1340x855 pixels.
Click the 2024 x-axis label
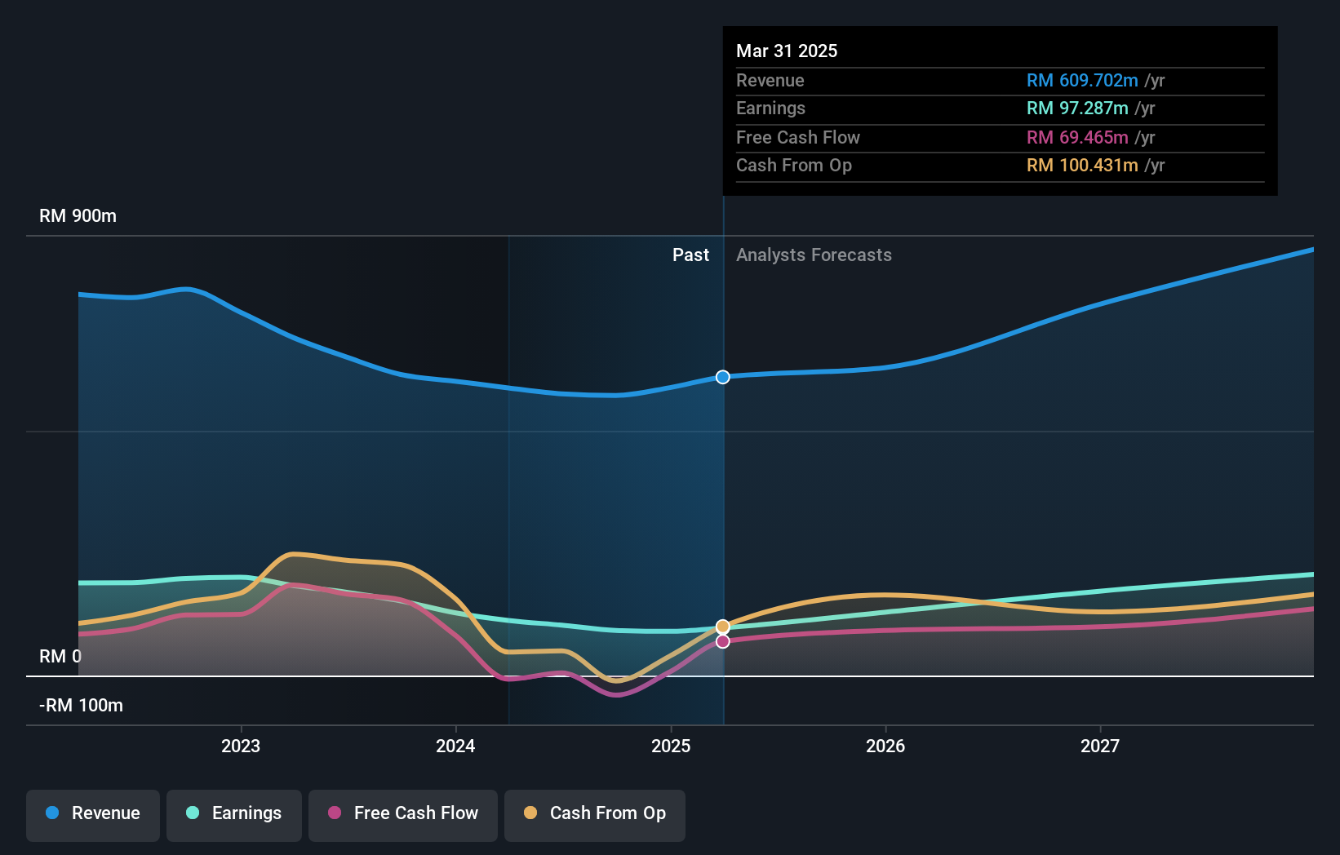tap(455, 746)
